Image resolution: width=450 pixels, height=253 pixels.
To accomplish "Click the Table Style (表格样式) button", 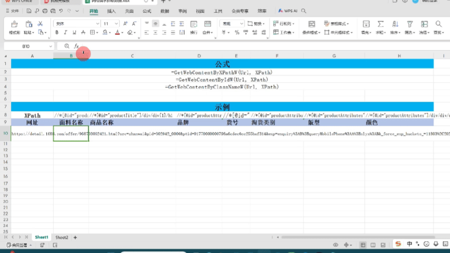I will pyautogui.click(x=336, y=24).
